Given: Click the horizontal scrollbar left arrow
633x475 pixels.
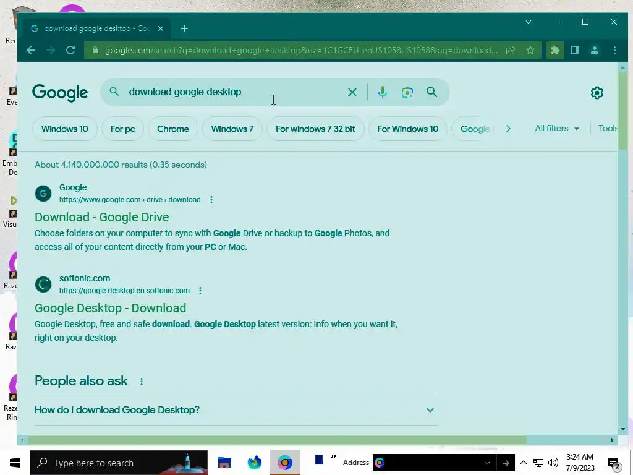Looking at the screenshot, I should [22, 440].
